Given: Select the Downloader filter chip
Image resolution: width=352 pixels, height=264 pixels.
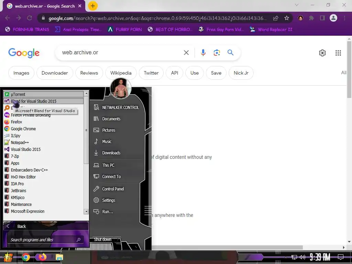Looking at the screenshot, I should click(x=55, y=73).
